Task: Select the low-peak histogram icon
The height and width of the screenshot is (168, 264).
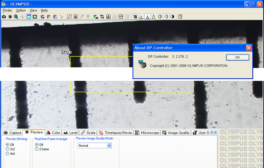Action: point(141,17)
